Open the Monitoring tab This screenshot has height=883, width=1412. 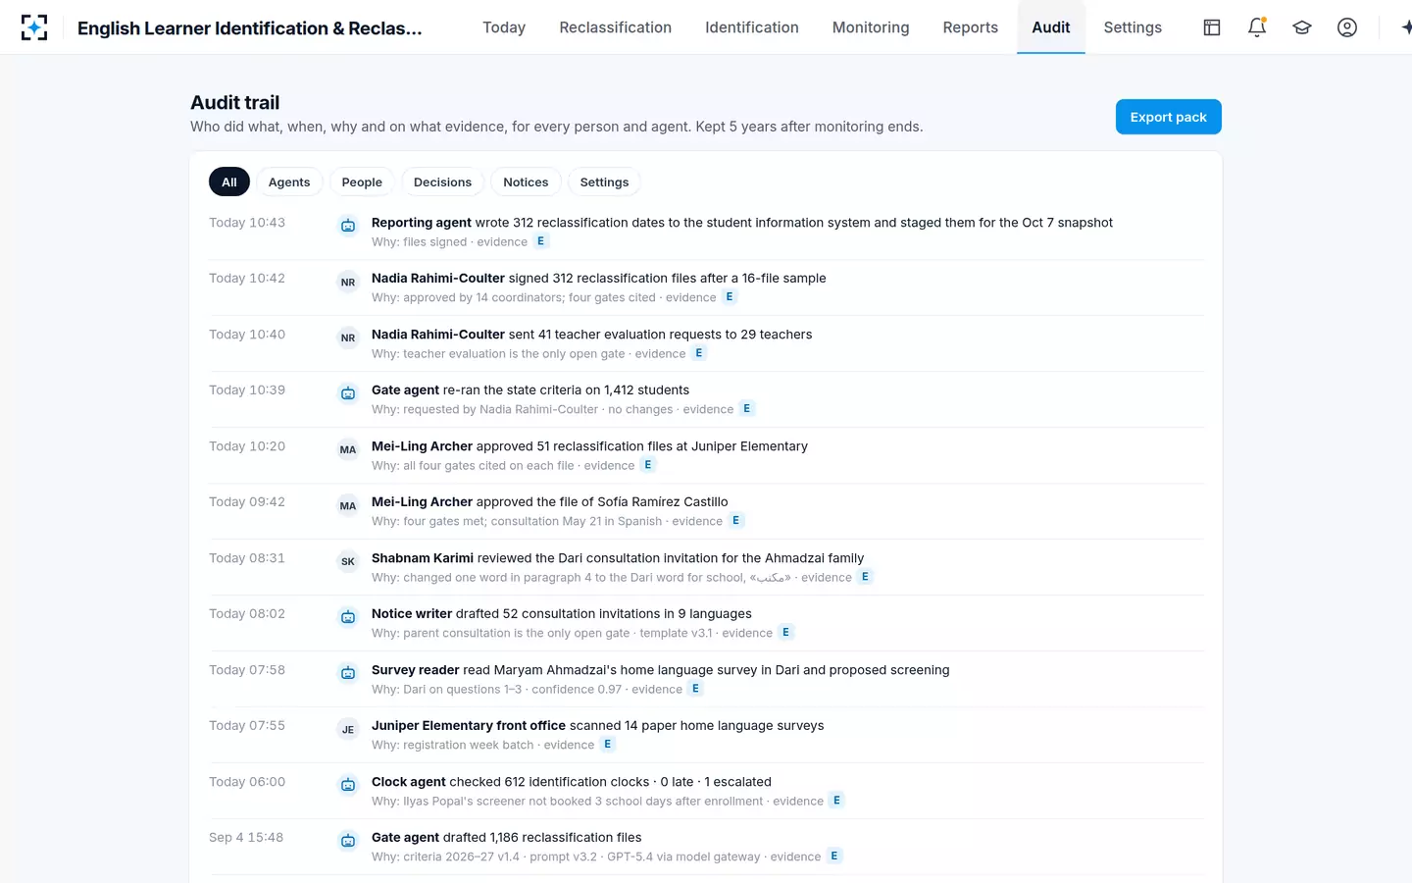tap(871, 27)
